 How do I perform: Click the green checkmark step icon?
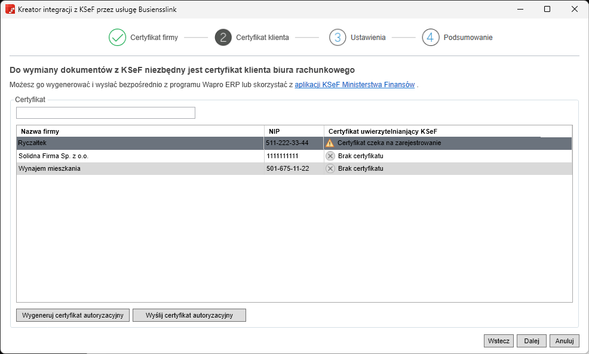click(117, 37)
